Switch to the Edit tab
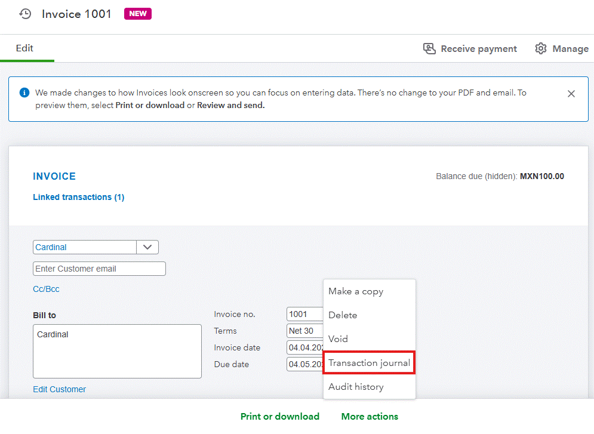594x434 pixels. click(x=24, y=48)
